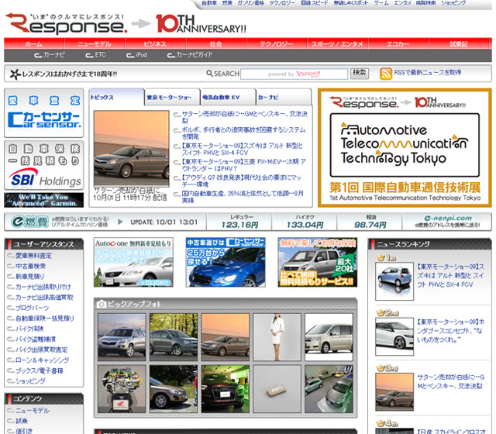496x434 pixels.
Task: Click the Response site logo
Action: [67, 24]
